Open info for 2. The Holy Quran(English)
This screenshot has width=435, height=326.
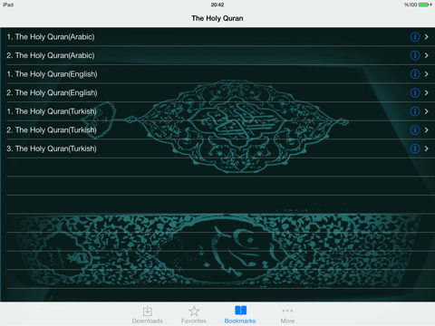(415, 92)
